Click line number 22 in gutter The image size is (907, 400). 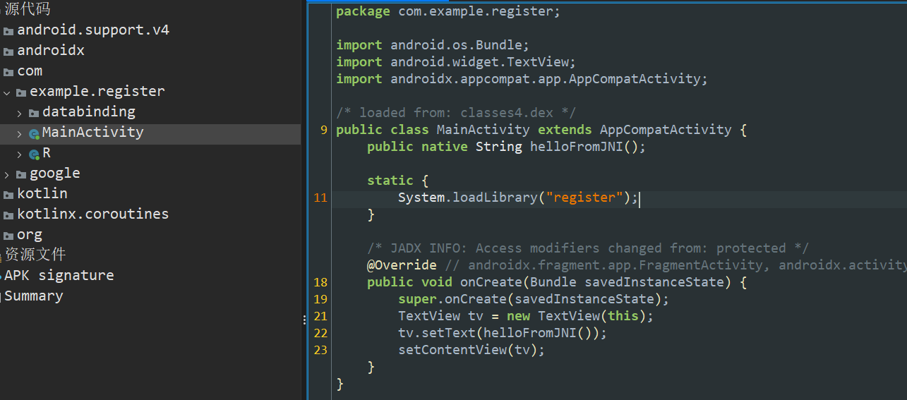(x=320, y=333)
